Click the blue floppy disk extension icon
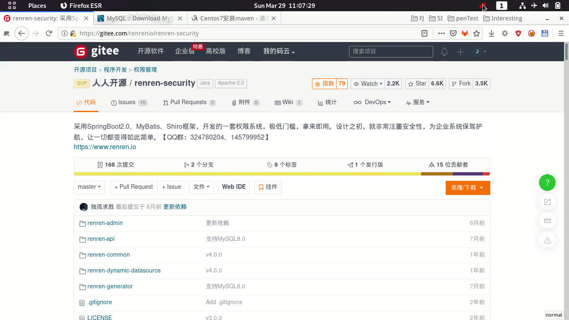The width and height of the screenshot is (569, 320). (544, 33)
